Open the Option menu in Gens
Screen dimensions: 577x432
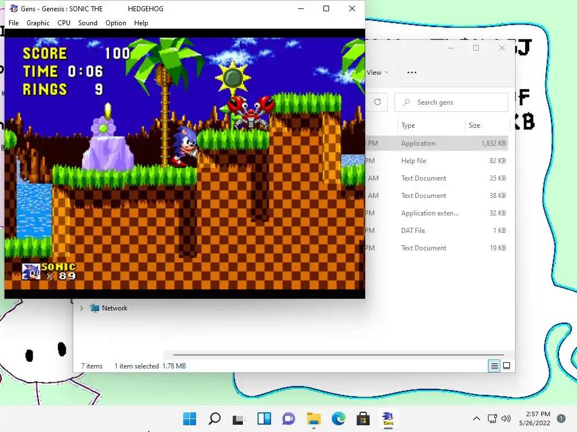click(x=116, y=22)
